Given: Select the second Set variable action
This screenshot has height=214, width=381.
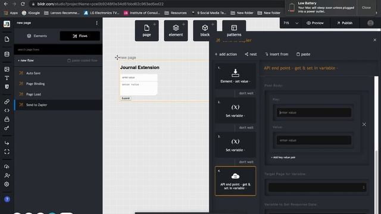Looking at the screenshot, I should point(235,145).
